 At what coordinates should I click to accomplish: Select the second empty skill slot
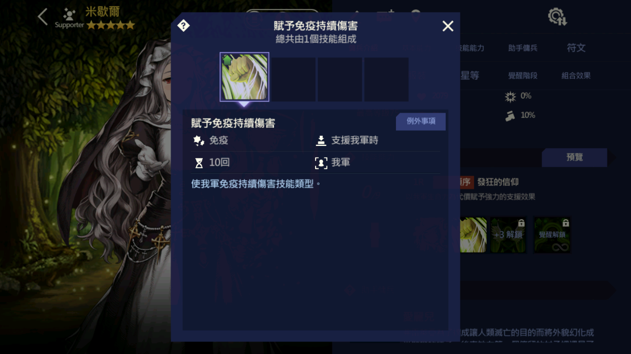coord(294,79)
